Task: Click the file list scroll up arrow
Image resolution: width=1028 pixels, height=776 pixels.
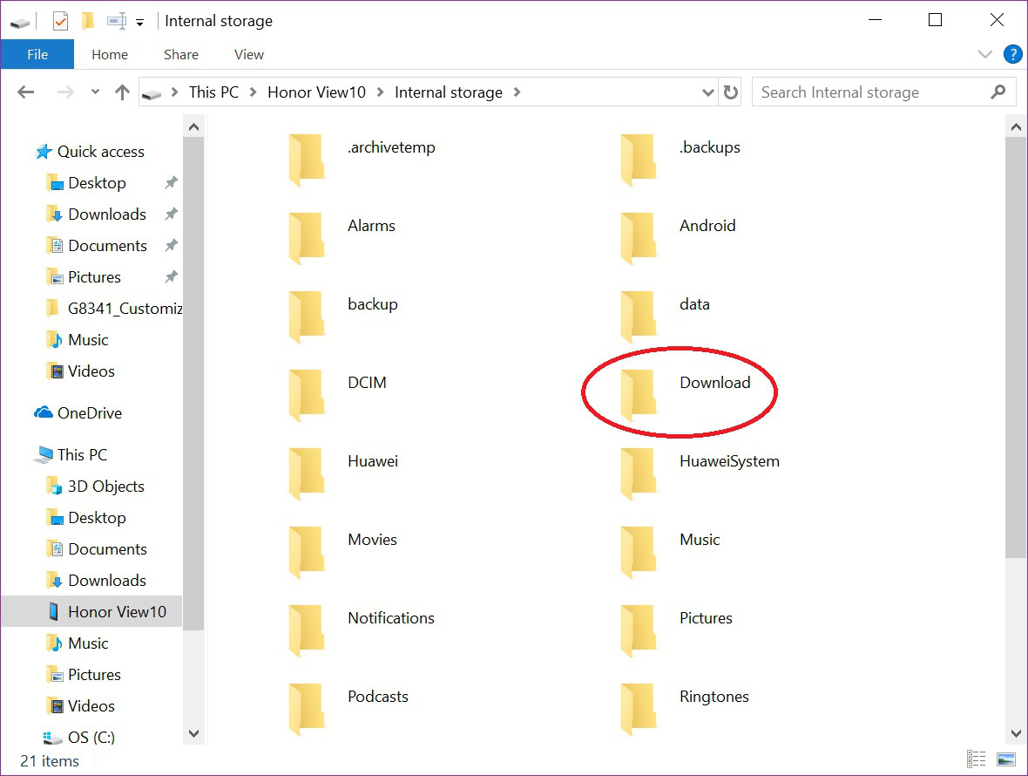Action: point(1016,127)
